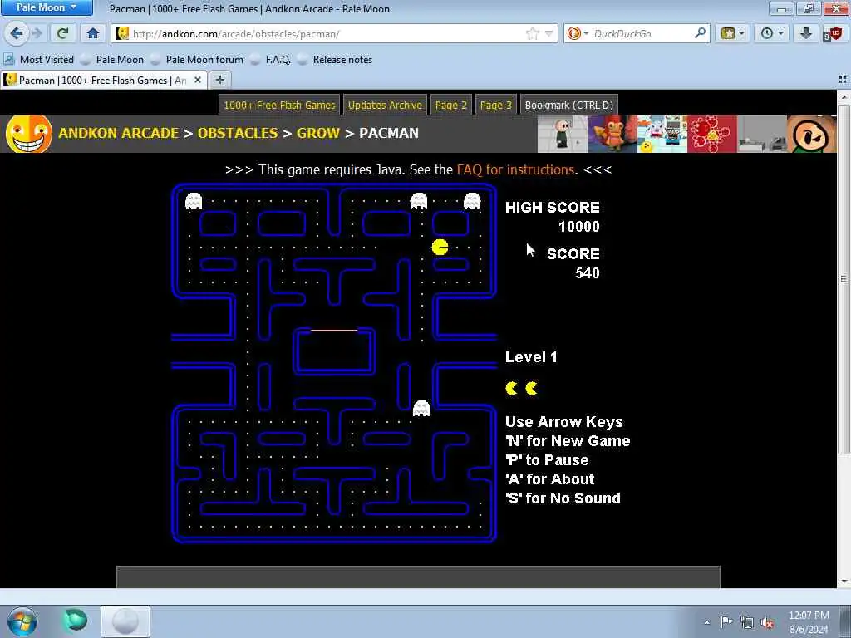
Task: Click the Pale Moon taskbar button
Action: point(125,621)
